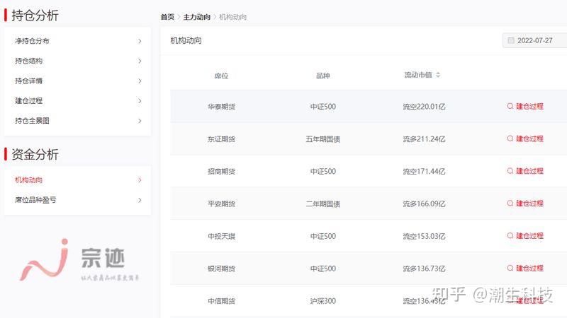Click calendar icon in date field
Screen dimensions: 567x318
pyautogui.click(x=511, y=40)
